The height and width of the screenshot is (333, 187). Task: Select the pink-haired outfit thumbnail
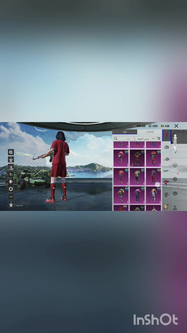click(121, 158)
